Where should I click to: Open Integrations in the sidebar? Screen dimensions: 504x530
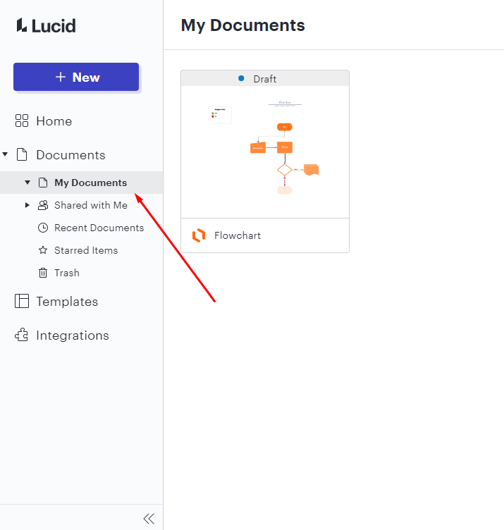pyautogui.click(x=73, y=335)
